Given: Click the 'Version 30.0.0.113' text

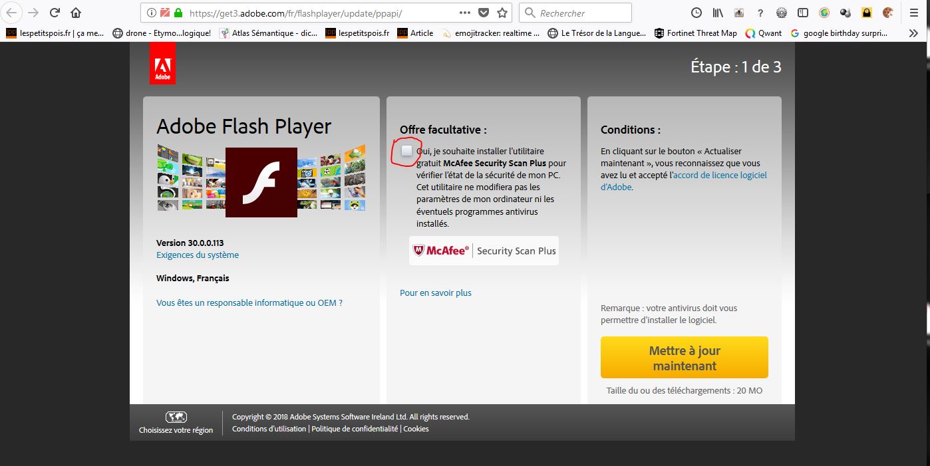Looking at the screenshot, I should click(190, 243).
